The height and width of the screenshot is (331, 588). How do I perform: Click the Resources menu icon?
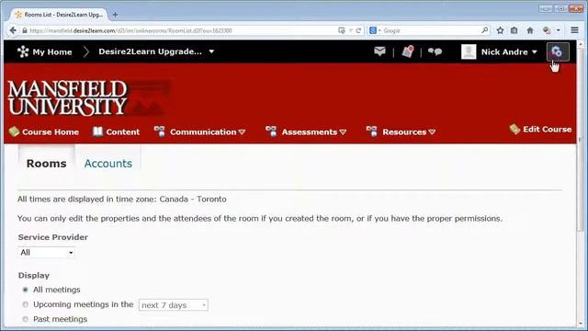click(x=371, y=131)
